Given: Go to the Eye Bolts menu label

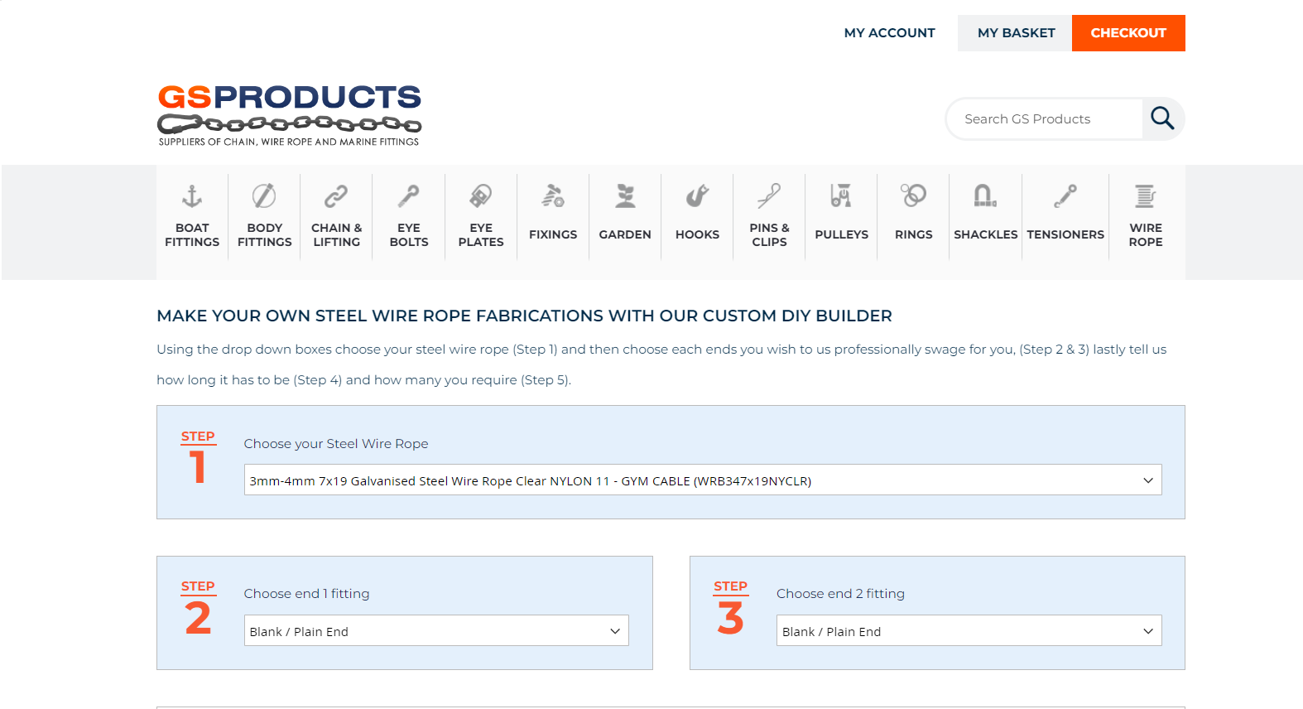Looking at the screenshot, I should 409,235.
